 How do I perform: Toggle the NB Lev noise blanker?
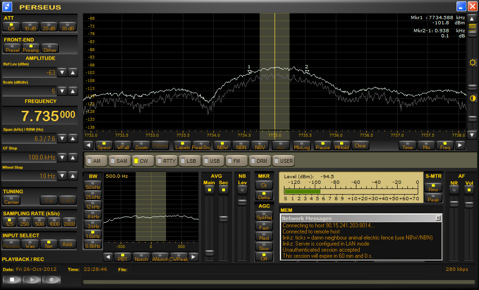(x=242, y=190)
